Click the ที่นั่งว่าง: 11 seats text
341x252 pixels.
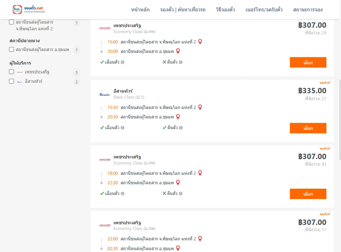315,230
